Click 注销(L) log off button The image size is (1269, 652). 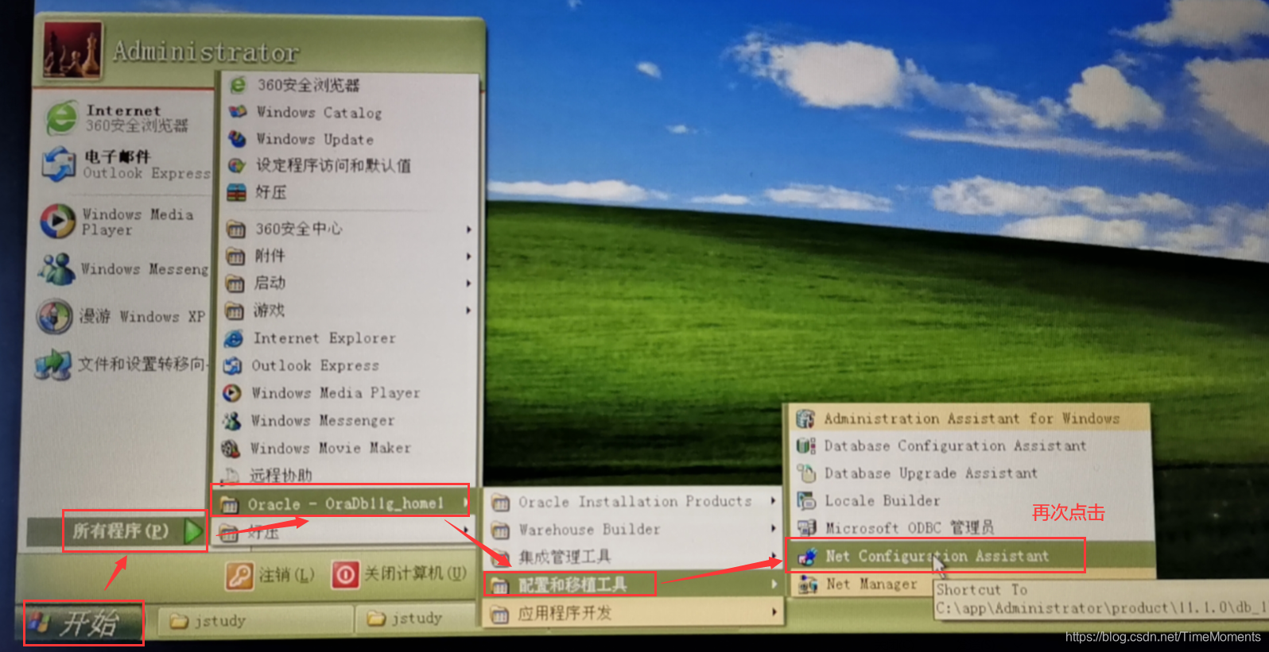click(270, 574)
